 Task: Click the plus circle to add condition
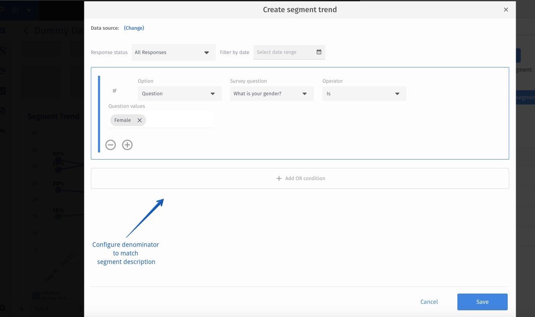[127, 145]
